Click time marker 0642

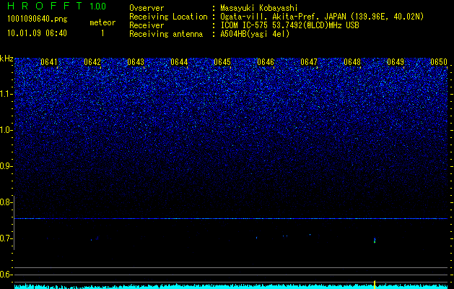[x=92, y=62]
